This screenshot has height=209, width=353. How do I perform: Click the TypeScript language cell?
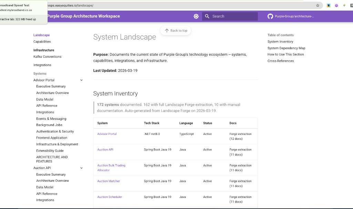click(x=186, y=134)
